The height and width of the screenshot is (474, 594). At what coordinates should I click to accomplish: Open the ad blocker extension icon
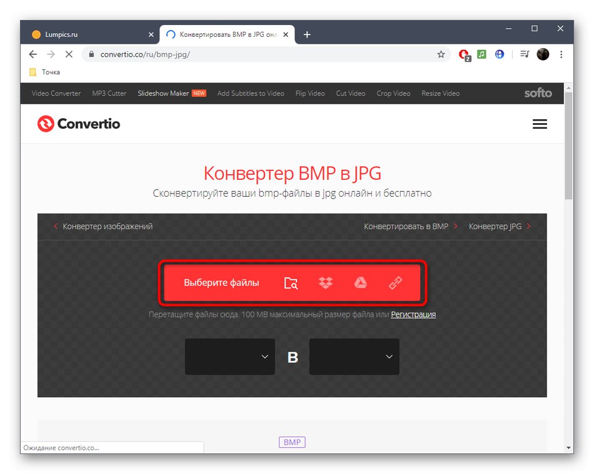coord(463,54)
